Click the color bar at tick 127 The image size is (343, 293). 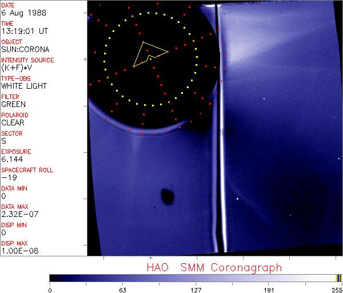(x=196, y=278)
